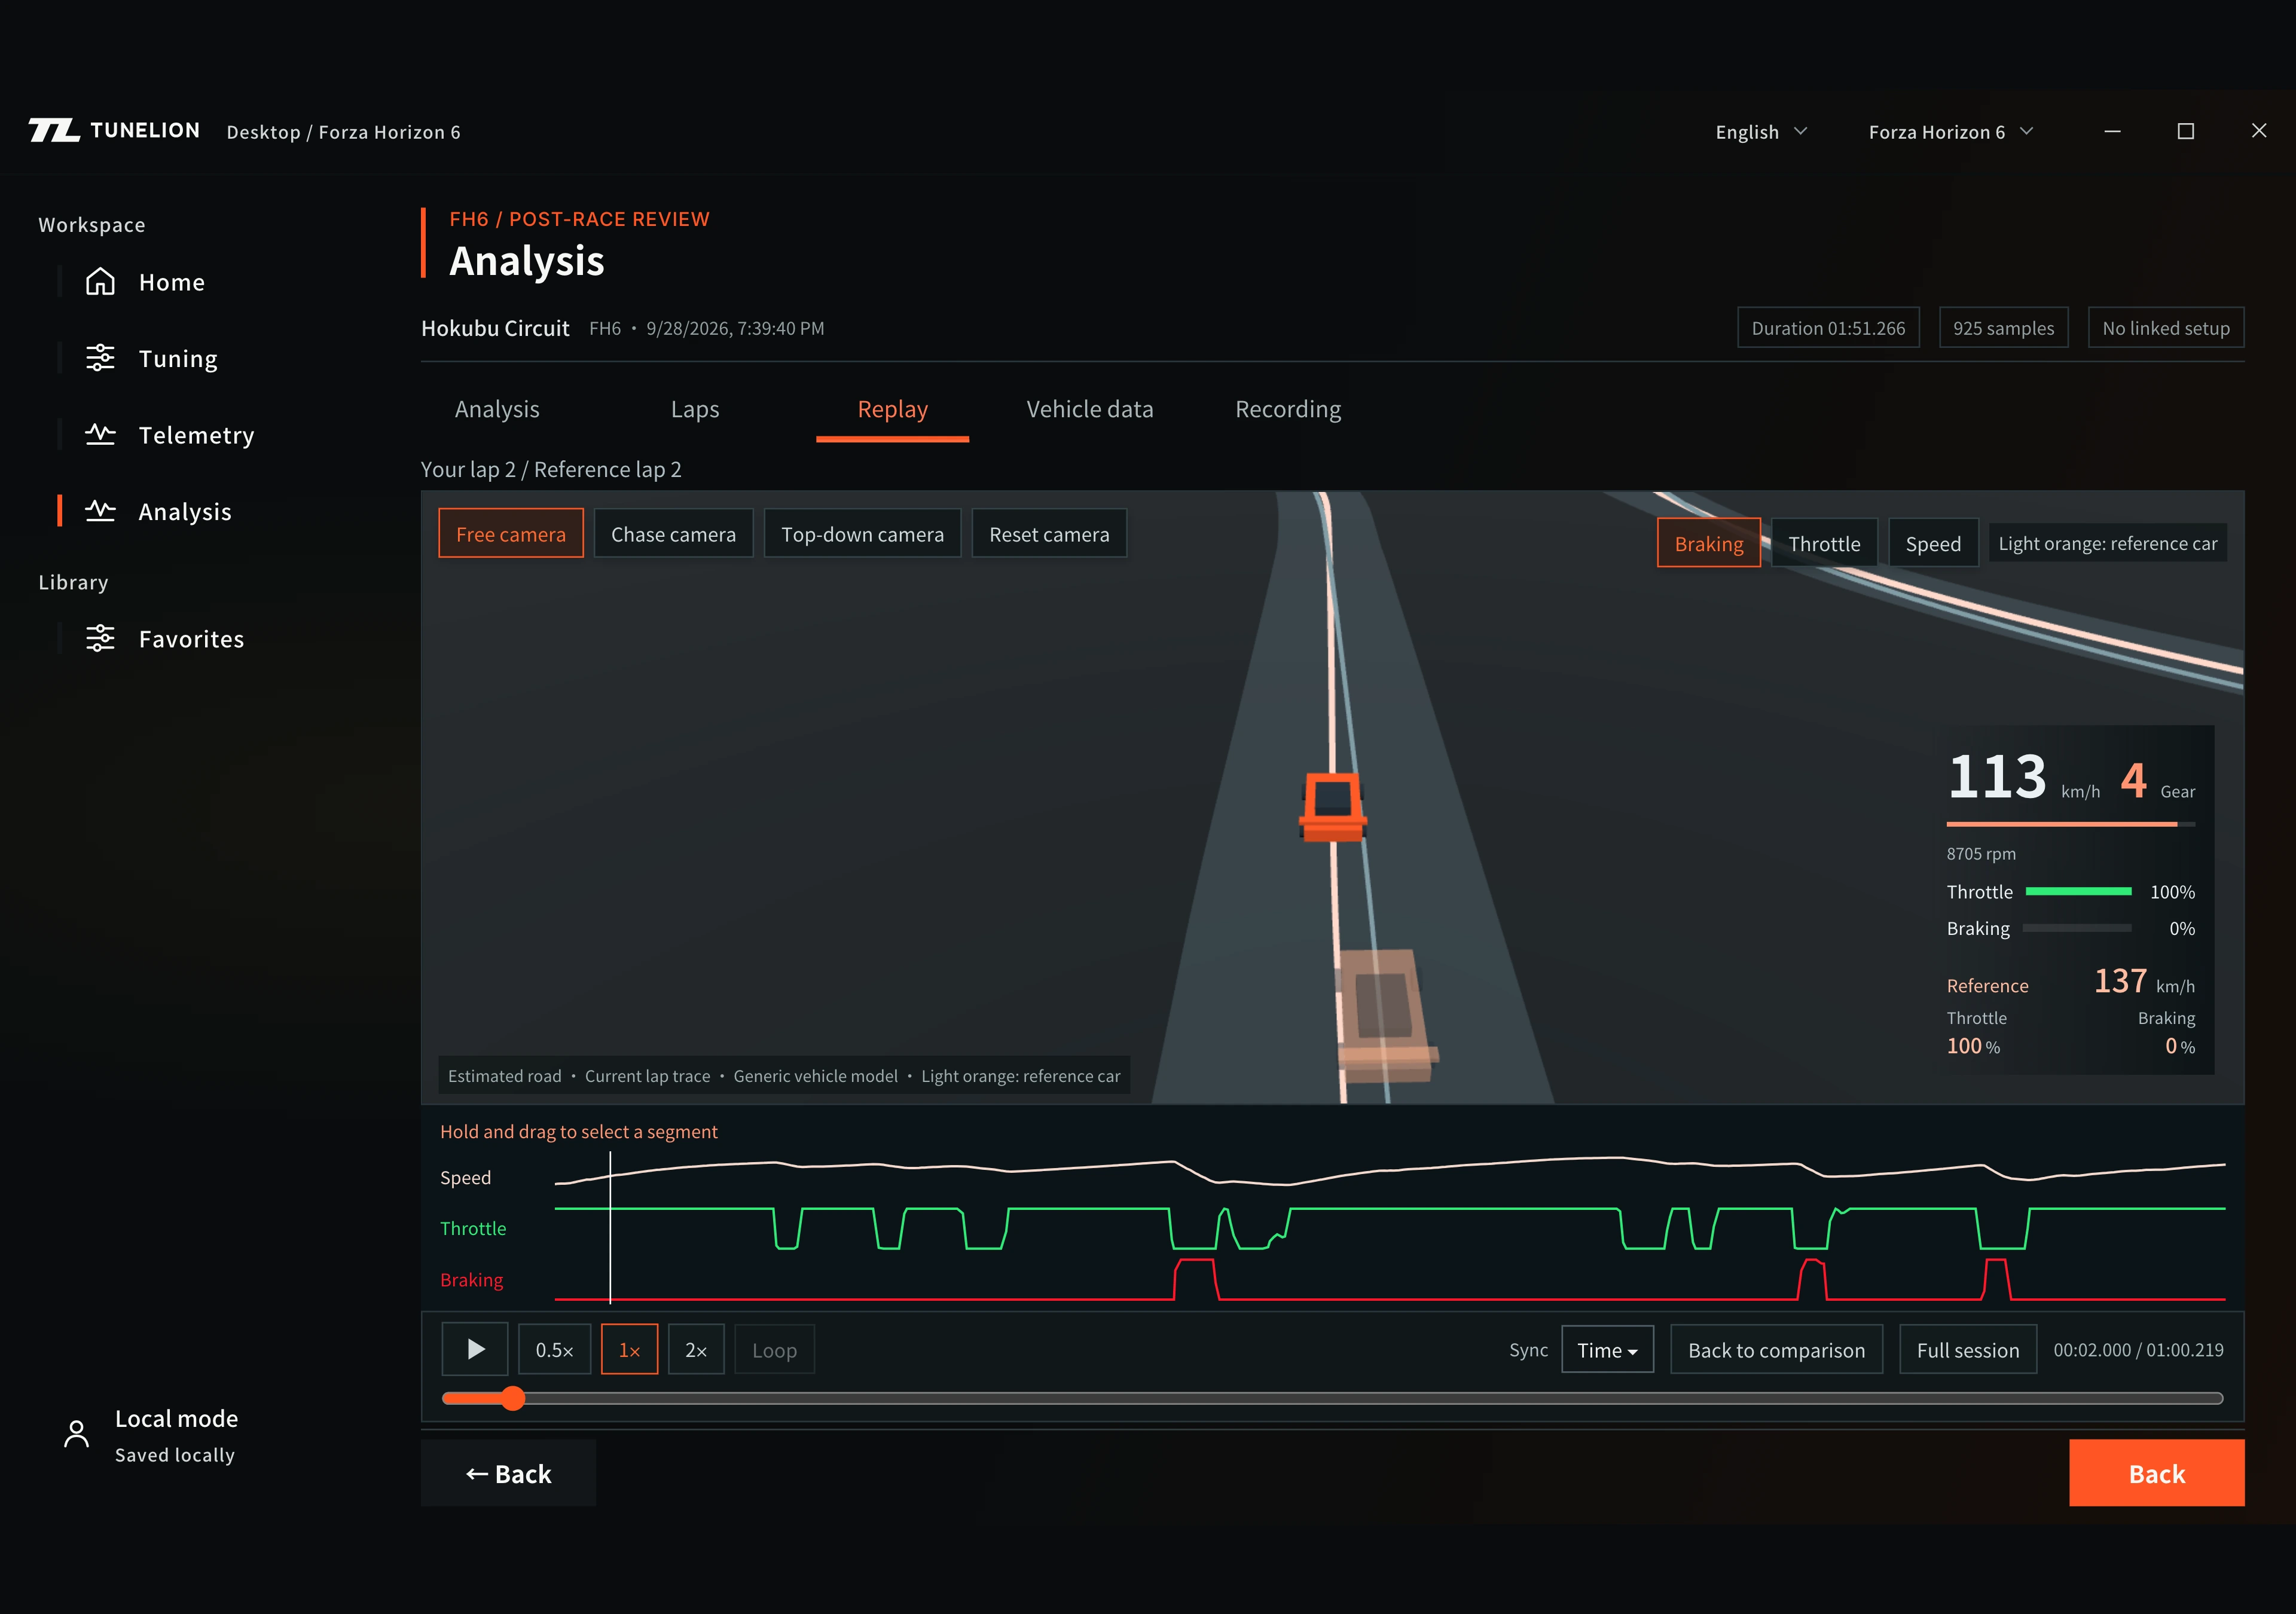Maximize the Tunelion window

[x=2186, y=131]
